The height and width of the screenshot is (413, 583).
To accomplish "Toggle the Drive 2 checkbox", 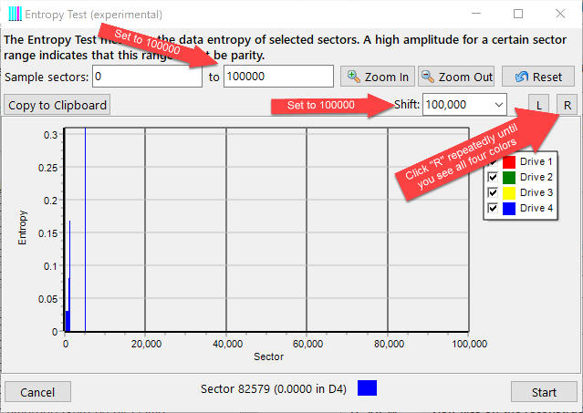I will (x=493, y=177).
